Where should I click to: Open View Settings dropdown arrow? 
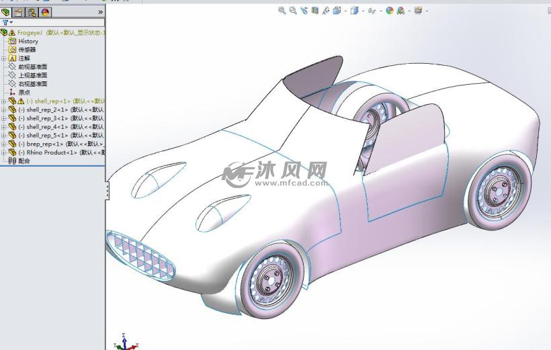[427, 11]
